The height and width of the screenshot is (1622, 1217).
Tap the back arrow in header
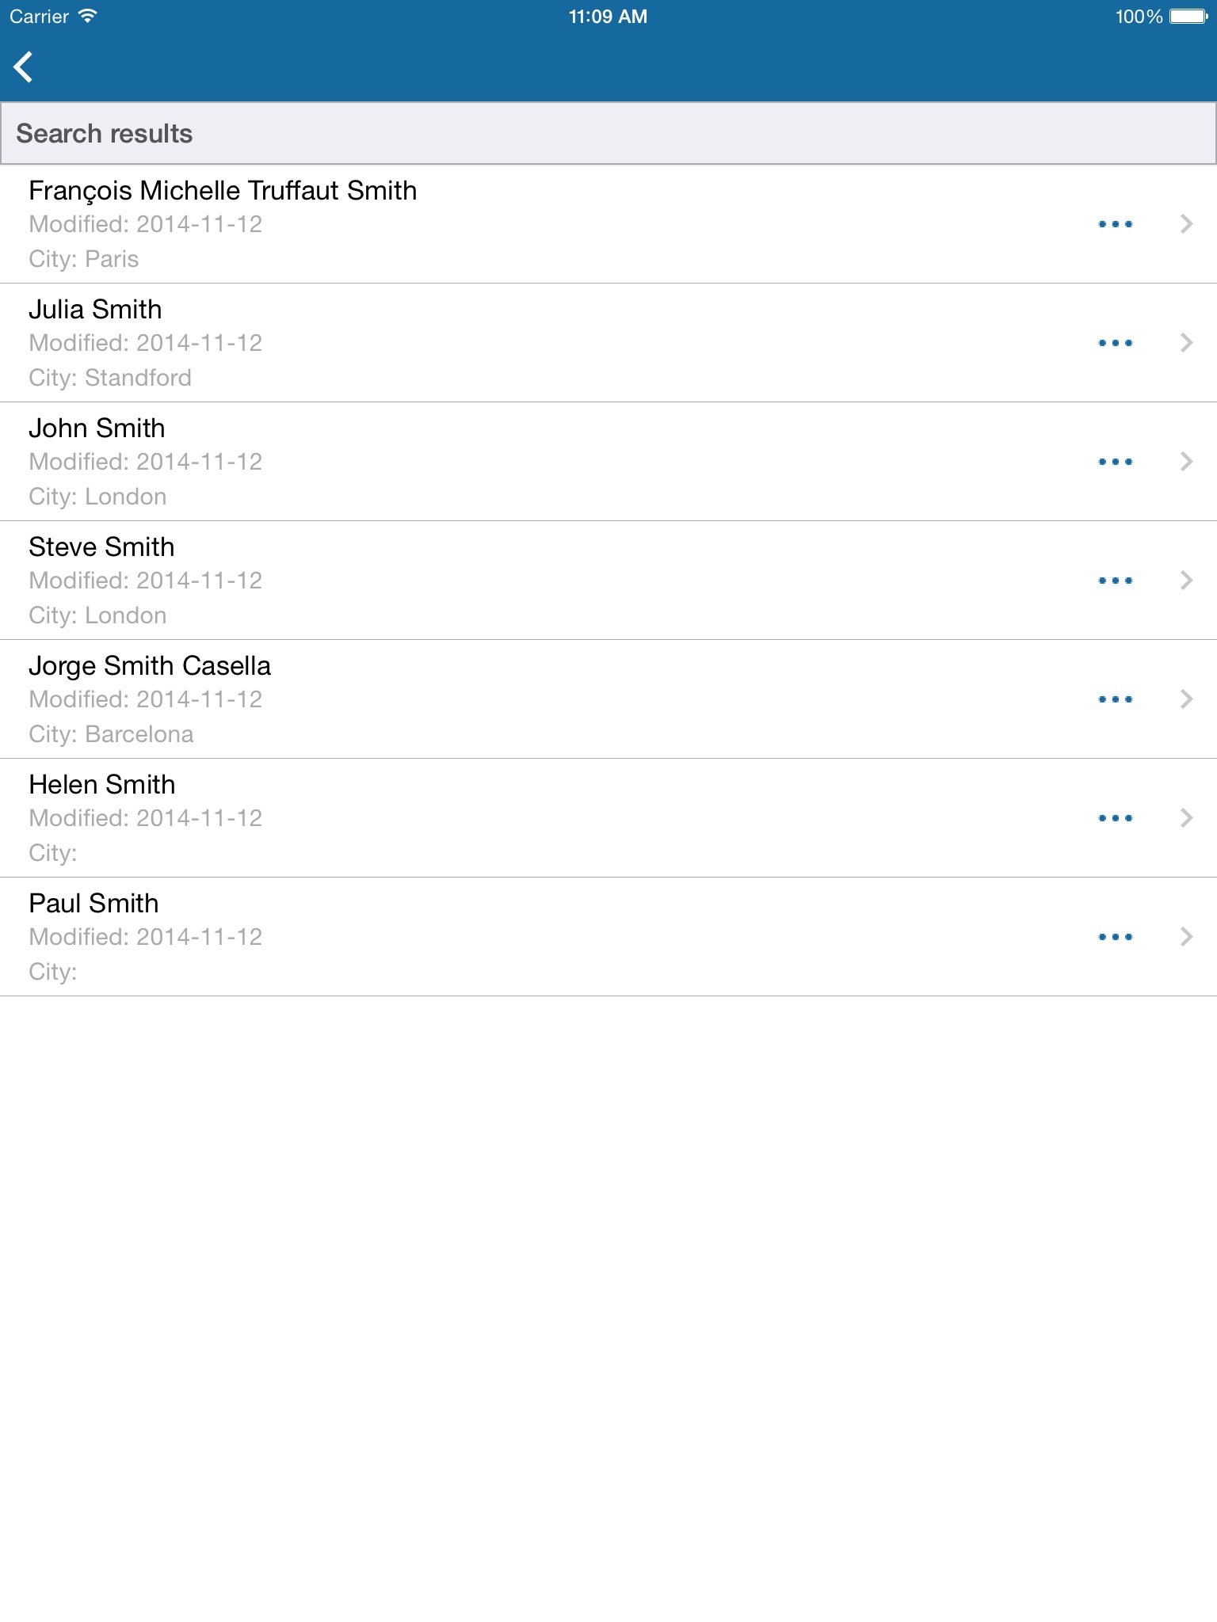24,67
